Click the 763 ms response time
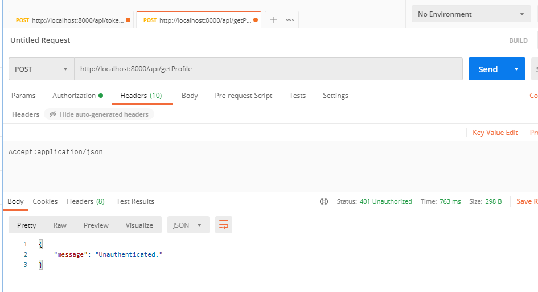This screenshot has height=292, width=538. pos(450,201)
